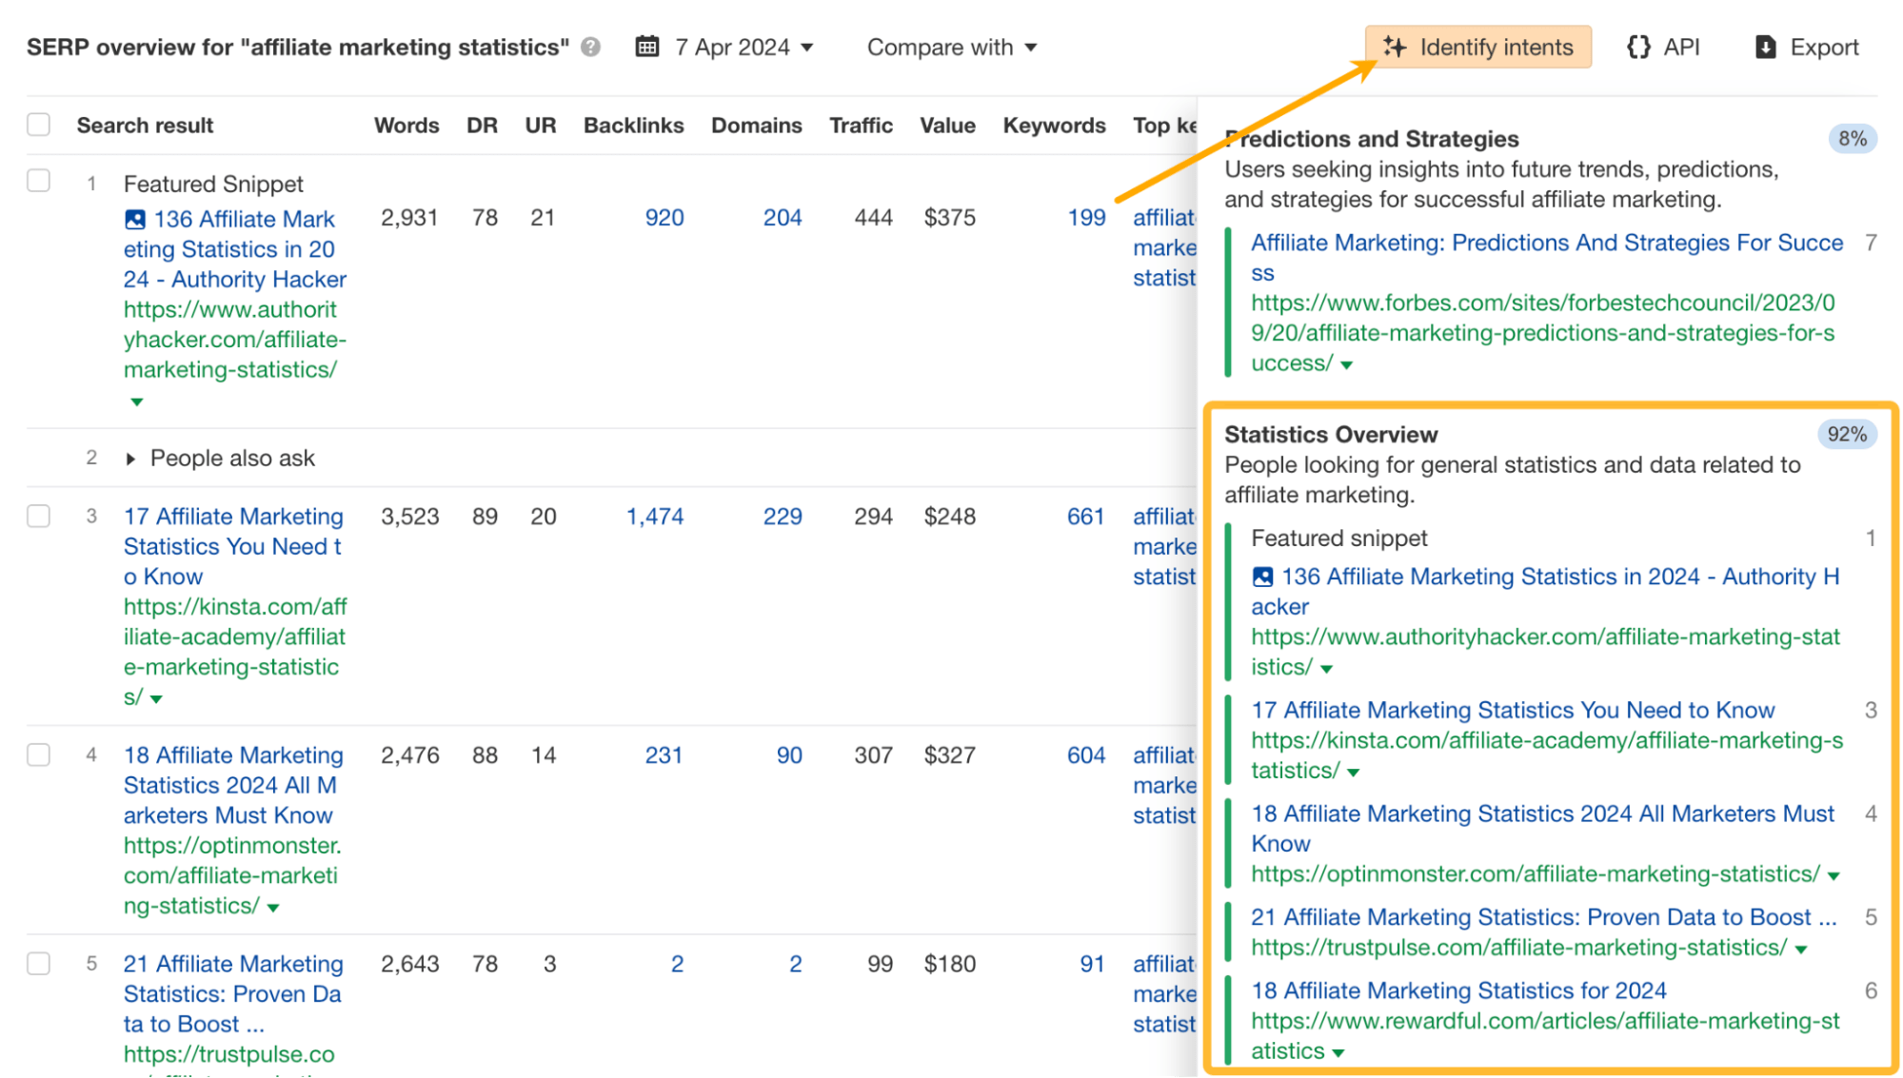Click the UR column header

[541, 126]
